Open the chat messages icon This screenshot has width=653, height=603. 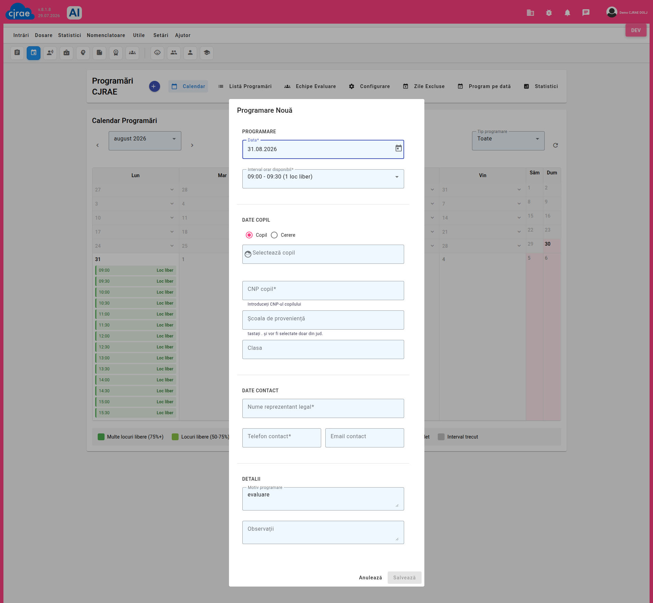click(586, 13)
